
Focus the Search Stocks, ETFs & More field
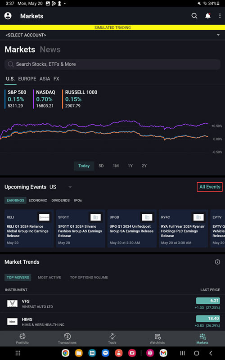(x=112, y=64)
